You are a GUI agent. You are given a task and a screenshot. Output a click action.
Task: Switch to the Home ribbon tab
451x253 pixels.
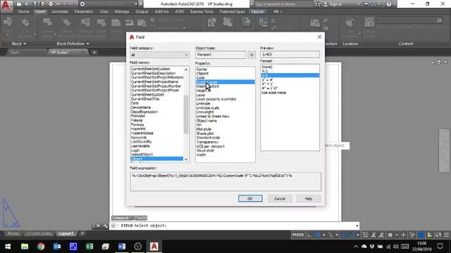[23, 11]
